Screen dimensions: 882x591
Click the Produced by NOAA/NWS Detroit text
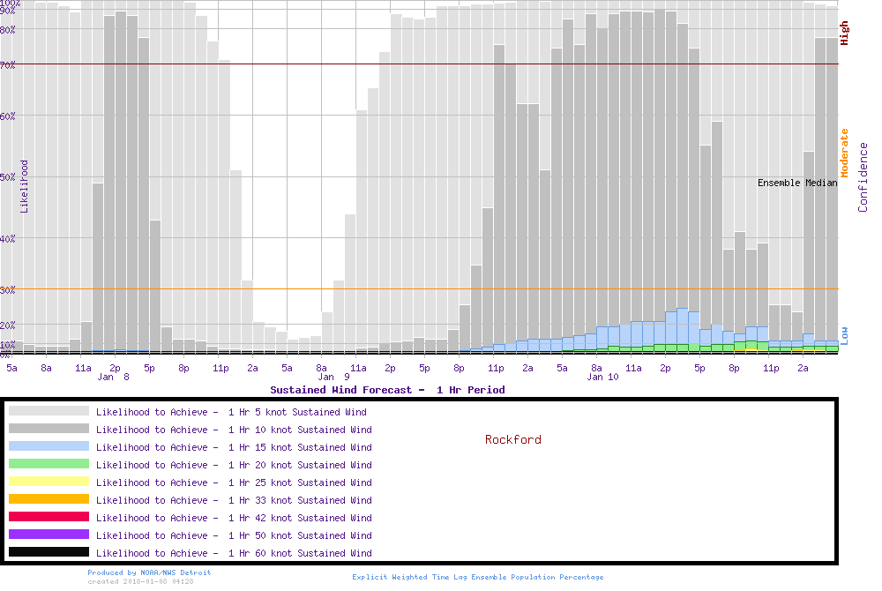(x=149, y=572)
